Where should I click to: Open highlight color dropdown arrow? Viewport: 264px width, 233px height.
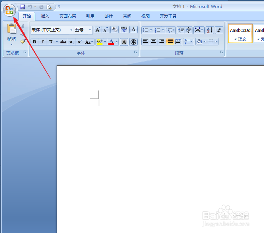[105, 42]
